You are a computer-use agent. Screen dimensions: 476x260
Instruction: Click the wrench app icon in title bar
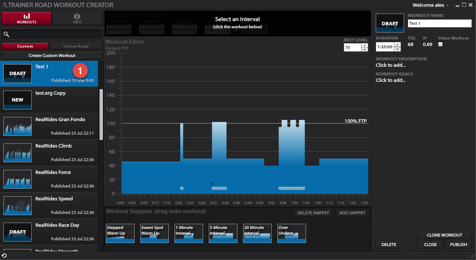point(4,5)
